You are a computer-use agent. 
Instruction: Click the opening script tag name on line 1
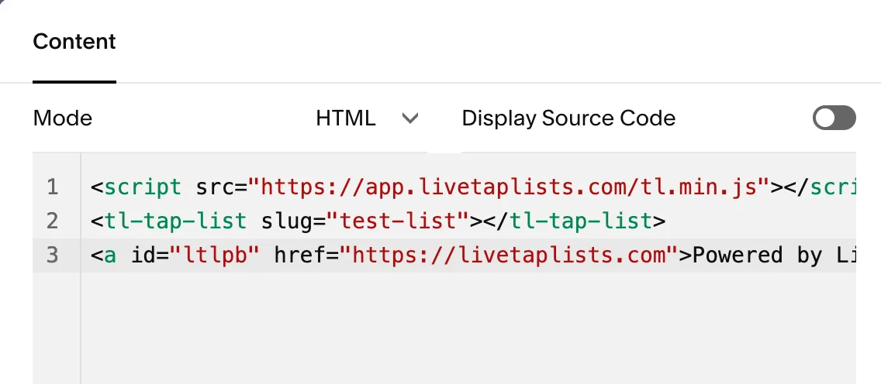143,187
